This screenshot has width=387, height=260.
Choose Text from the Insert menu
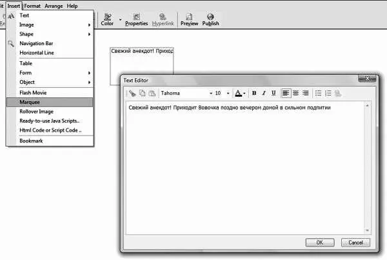(50, 15)
